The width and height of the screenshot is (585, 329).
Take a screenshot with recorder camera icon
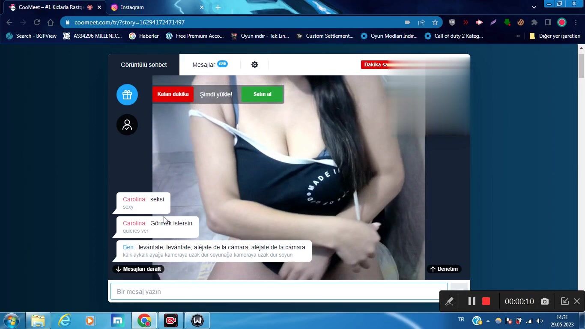pos(544,301)
